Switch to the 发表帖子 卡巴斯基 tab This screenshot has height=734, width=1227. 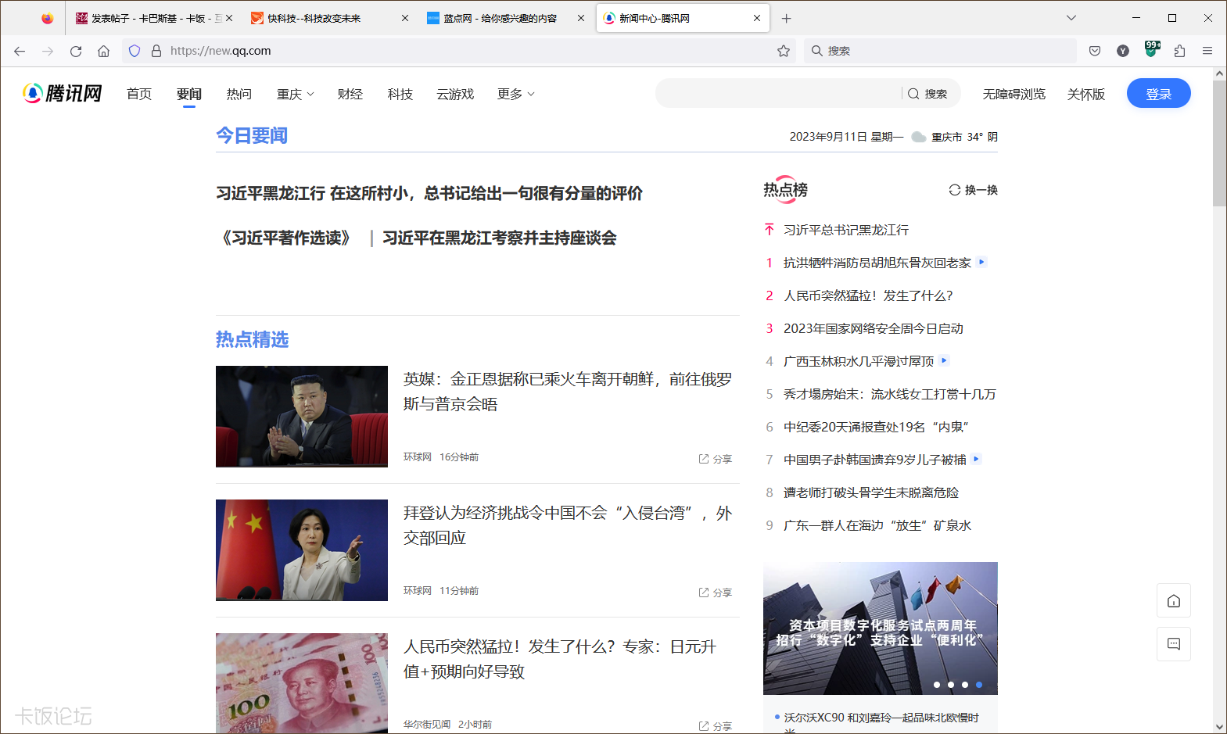pyautogui.click(x=154, y=18)
